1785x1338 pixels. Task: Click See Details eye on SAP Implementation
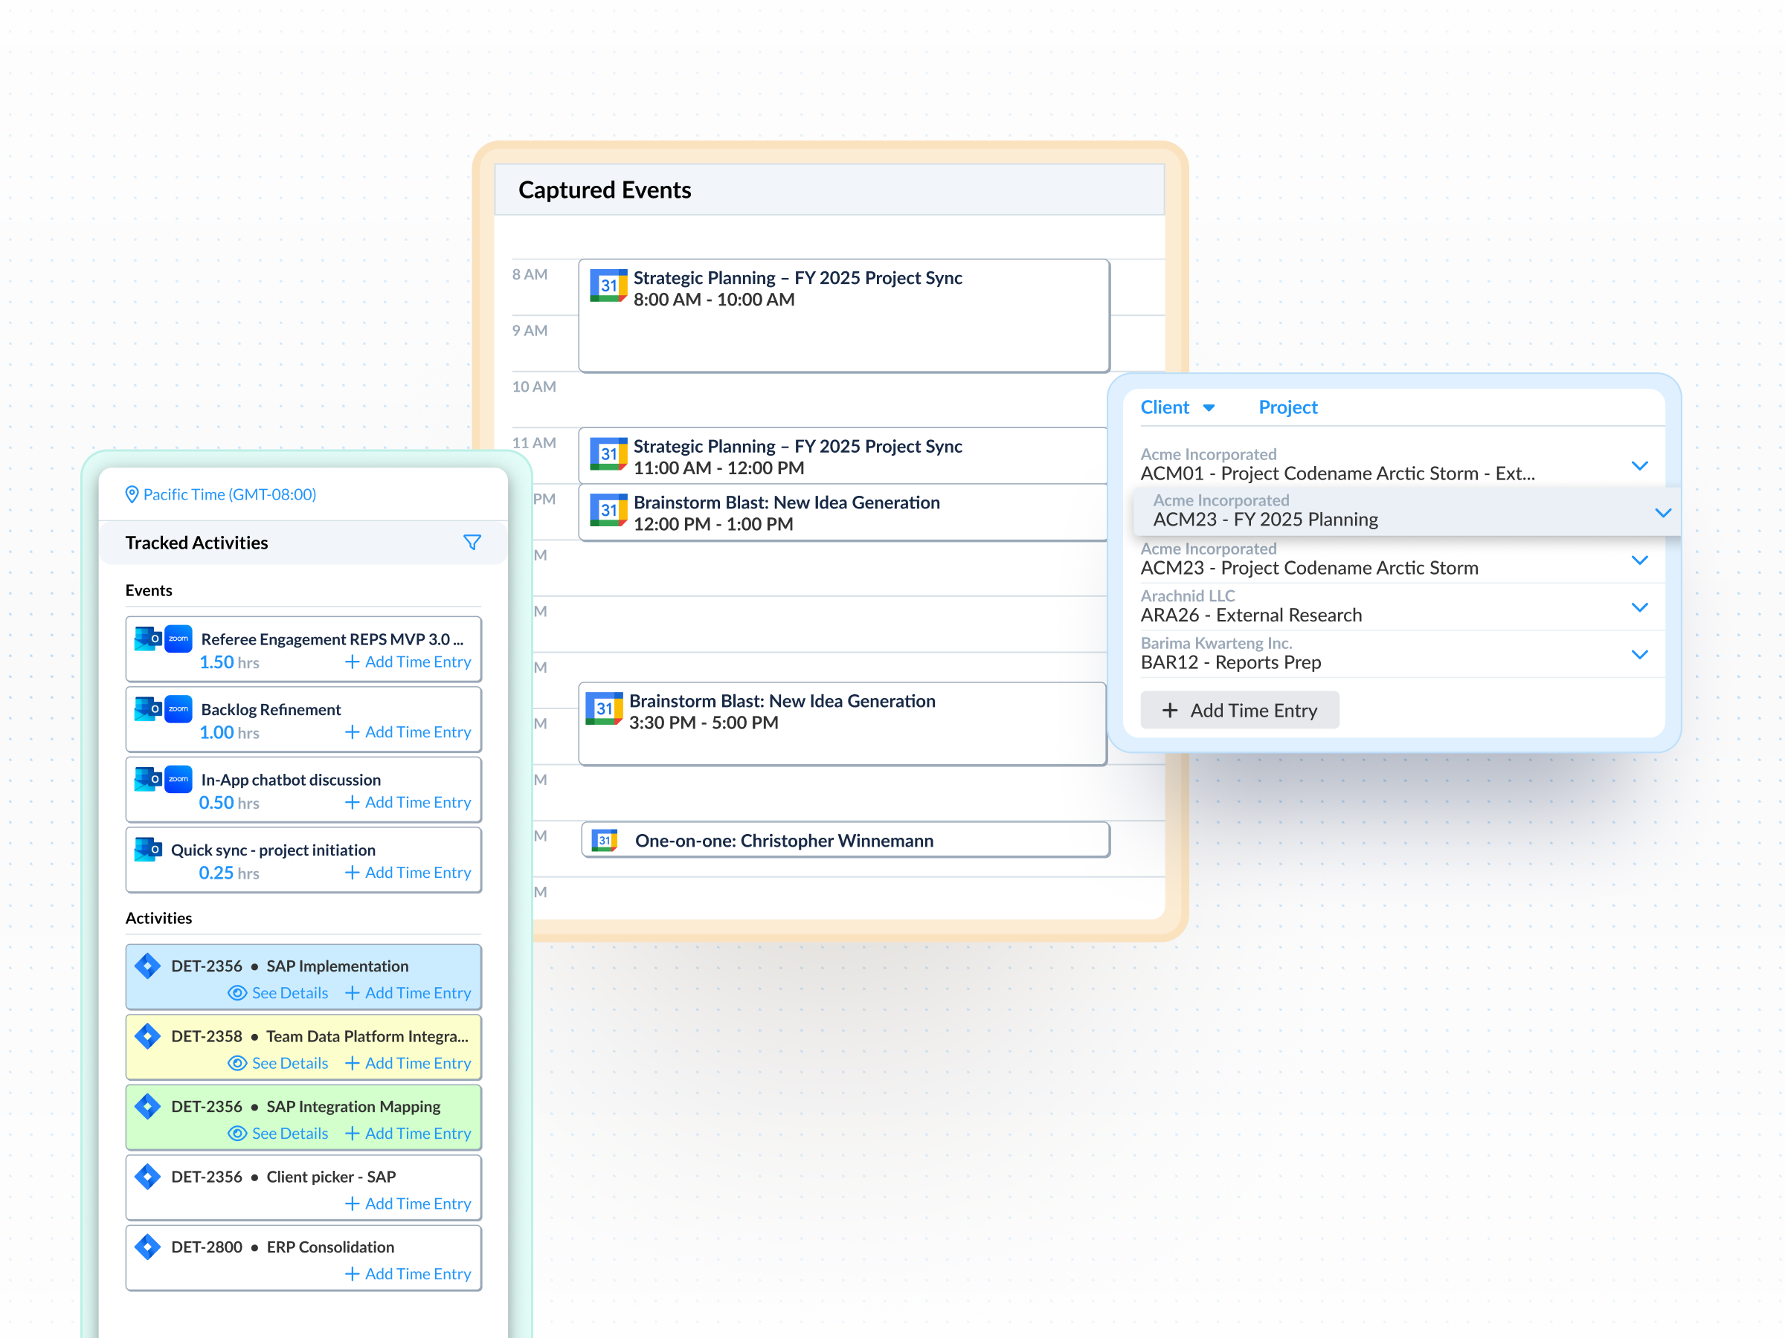click(x=237, y=993)
